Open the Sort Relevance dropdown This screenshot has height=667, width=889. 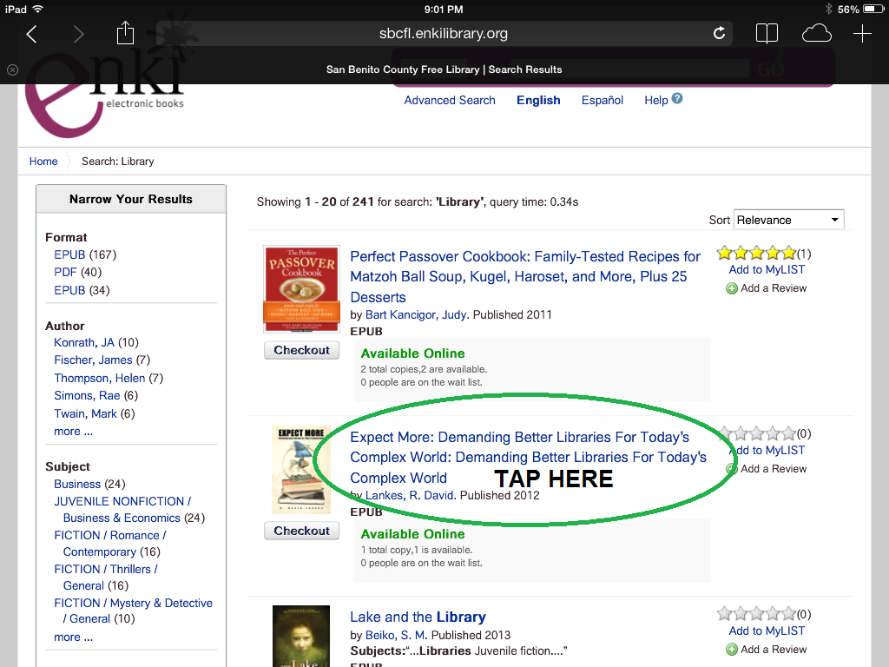[788, 220]
